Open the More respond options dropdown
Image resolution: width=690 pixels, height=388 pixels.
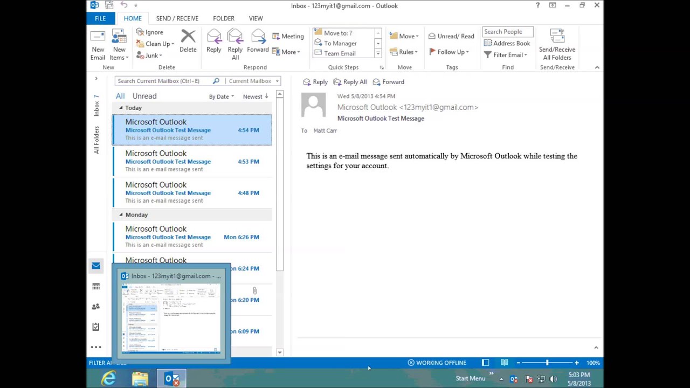[x=286, y=52]
